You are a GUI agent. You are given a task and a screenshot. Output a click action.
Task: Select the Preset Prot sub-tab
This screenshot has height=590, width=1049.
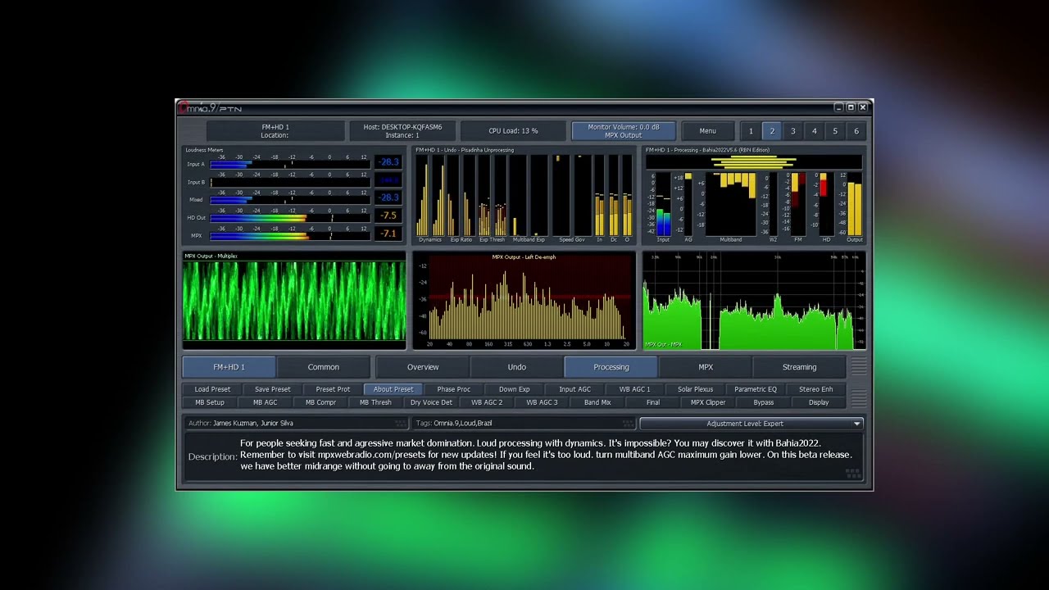tap(333, 389)
